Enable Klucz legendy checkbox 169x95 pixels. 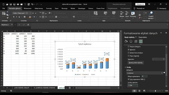[129, 56]
